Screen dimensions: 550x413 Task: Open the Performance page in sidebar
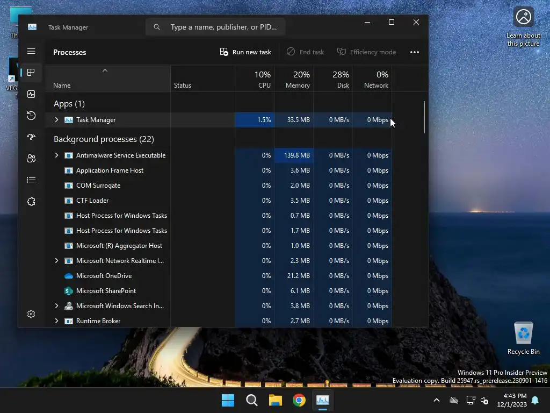[x=31, y=94]
